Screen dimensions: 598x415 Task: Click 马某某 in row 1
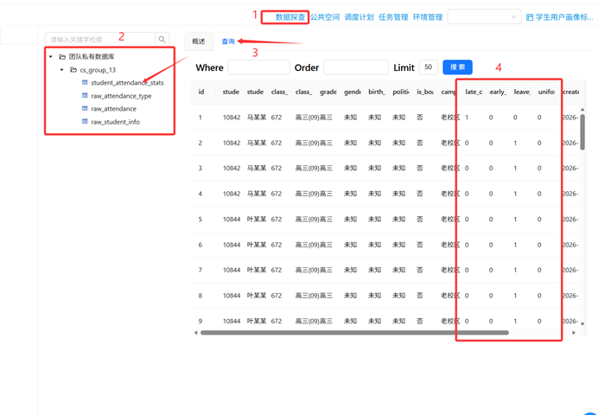(257, 117)
